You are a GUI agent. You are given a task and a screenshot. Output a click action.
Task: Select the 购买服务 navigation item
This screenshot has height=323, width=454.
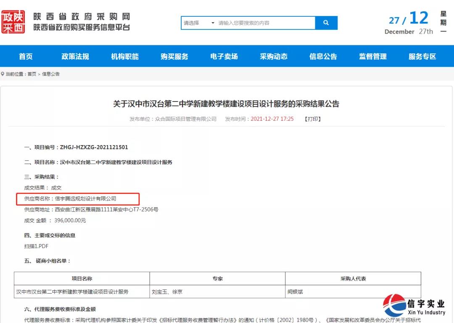174,56
